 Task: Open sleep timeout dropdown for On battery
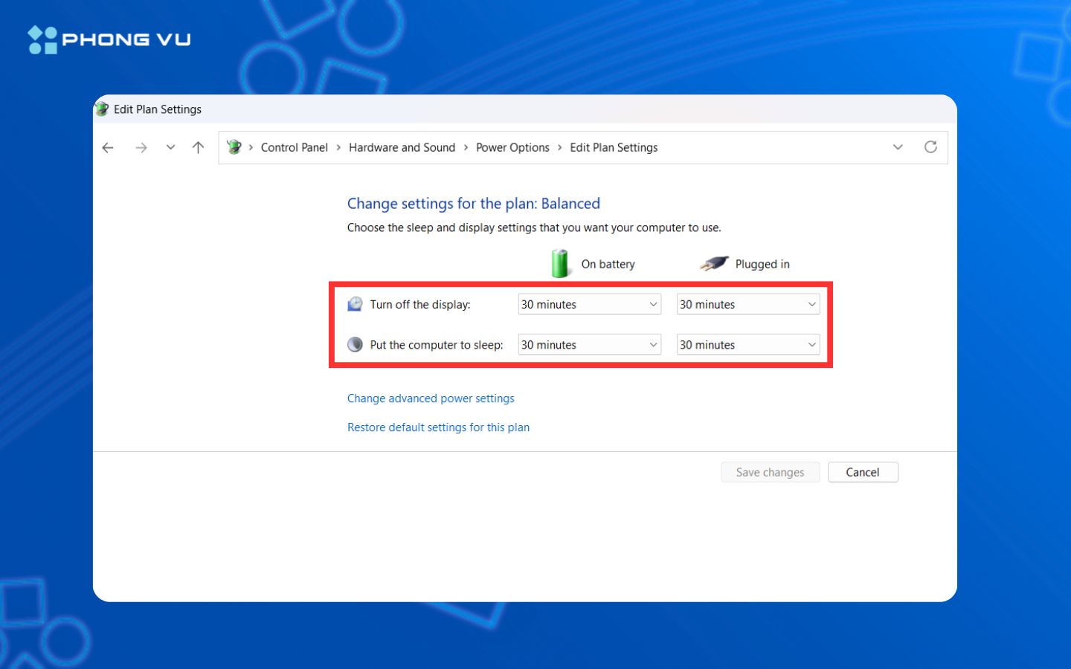point(589,345)
